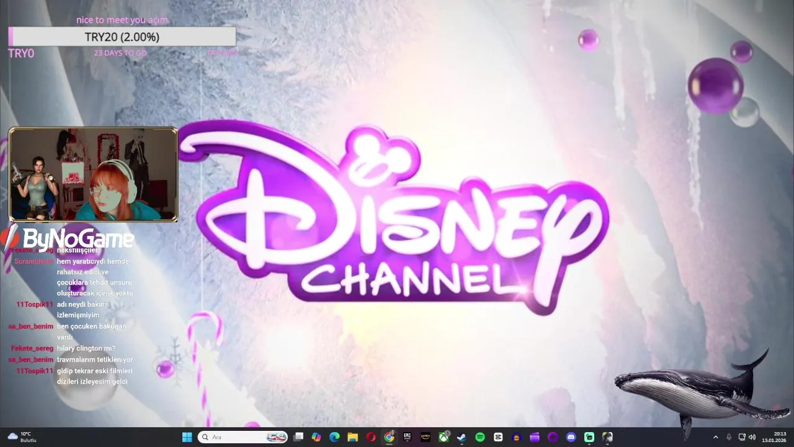The height and width of the screenshot is (447, 794).
Task: Show hidden system tray icons
Action: coord(715,437)
